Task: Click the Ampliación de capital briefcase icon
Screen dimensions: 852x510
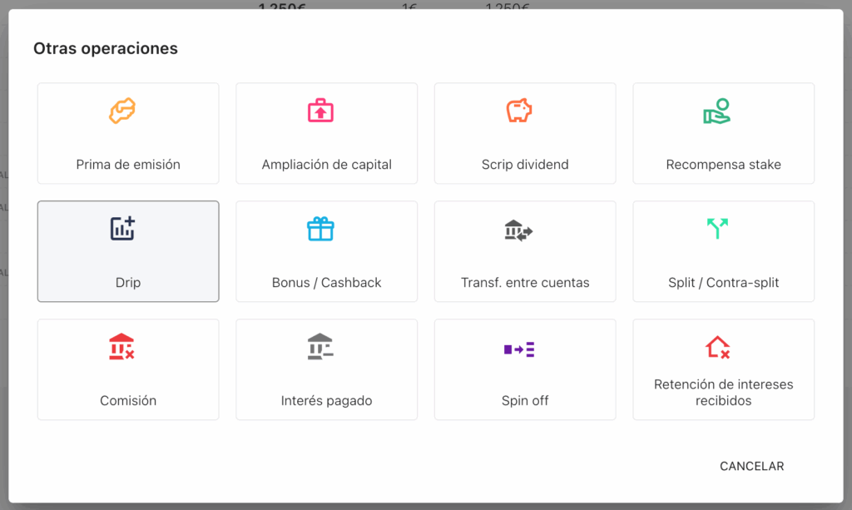Action: (x=320, y=111)
